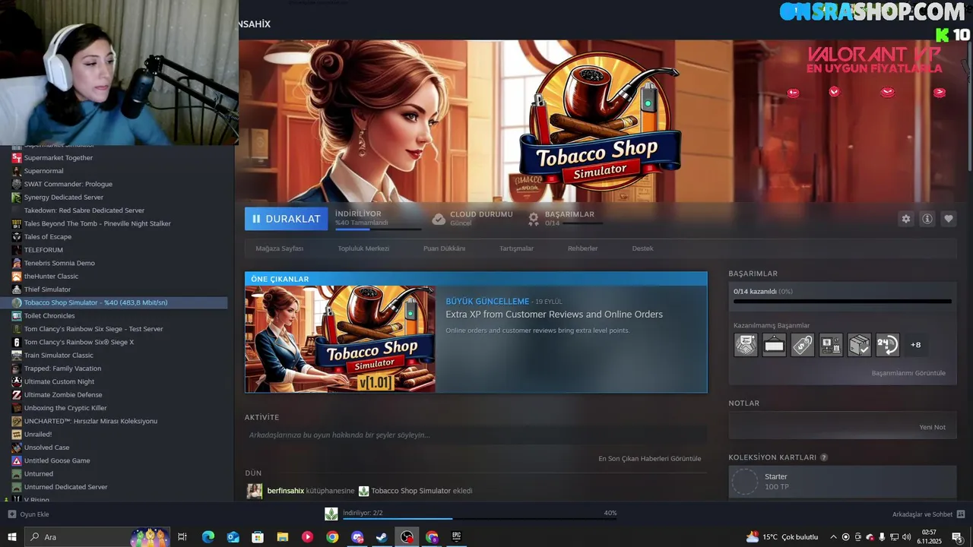The width and height of the screenshot is (973, 547).
Task: Click the activity comment input field
Action: 476,435
